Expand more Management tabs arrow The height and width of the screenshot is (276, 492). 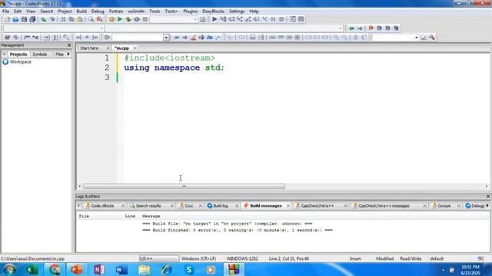(68, 54)
